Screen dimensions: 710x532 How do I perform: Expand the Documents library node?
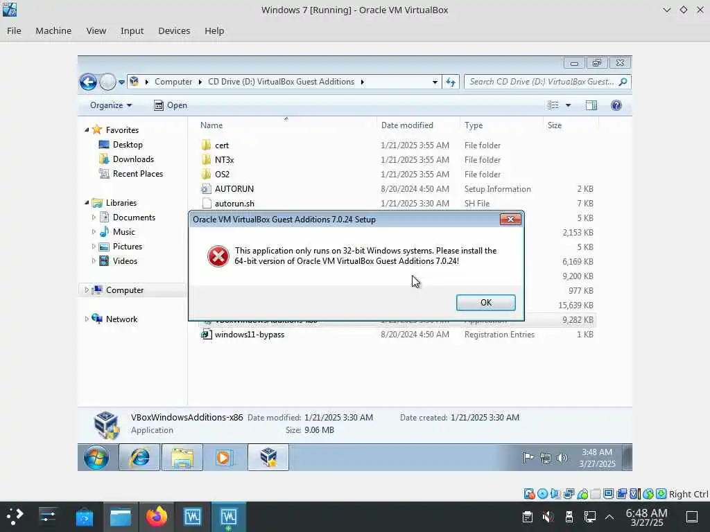point(94,218)
